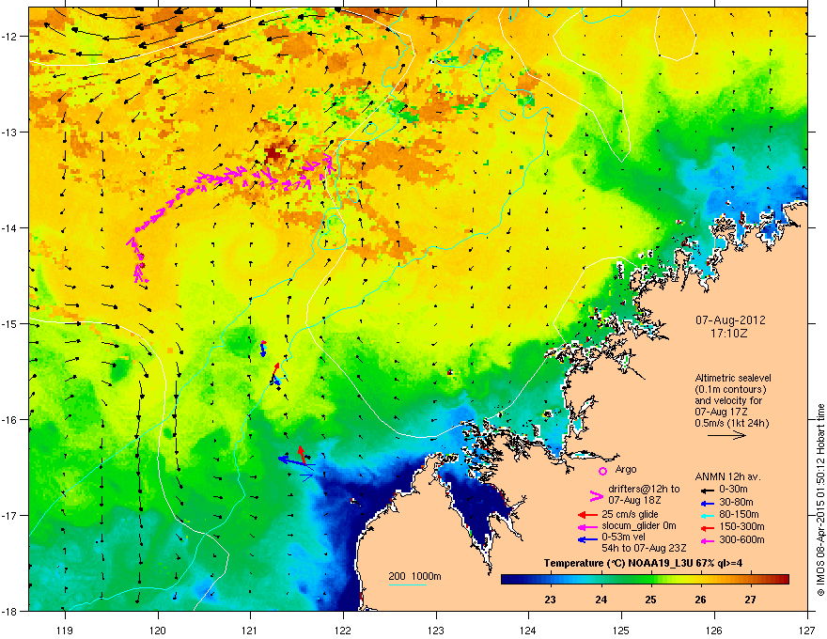827x639 pixels.
Task: Click the 'ANMN 12h av.' heading
Action: tap(727, 476)
